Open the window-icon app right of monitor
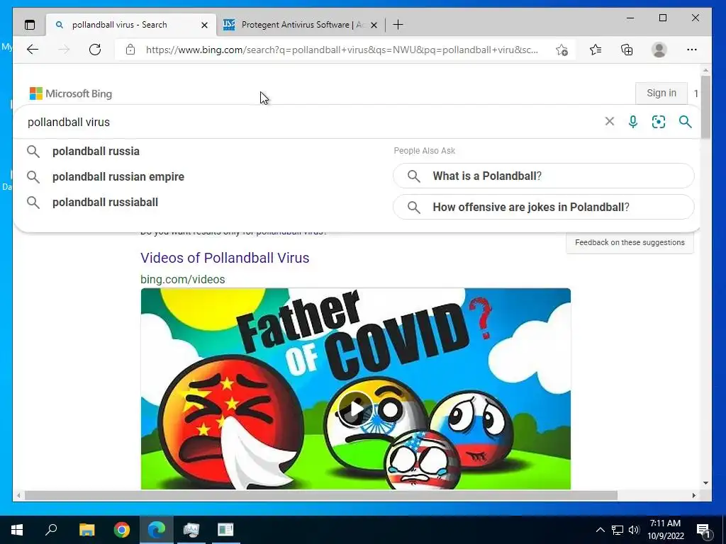The height and width of the screenshot is (544, 726). [x=225, y=530]
